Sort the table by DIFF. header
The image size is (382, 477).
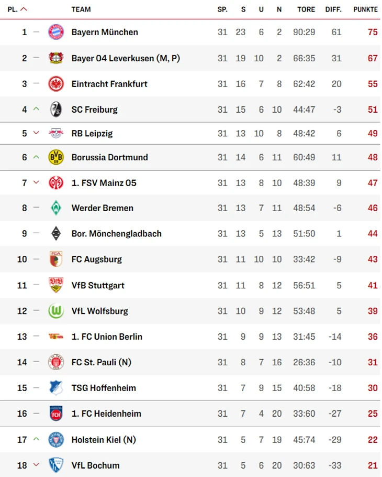click(x=333, y=9)
